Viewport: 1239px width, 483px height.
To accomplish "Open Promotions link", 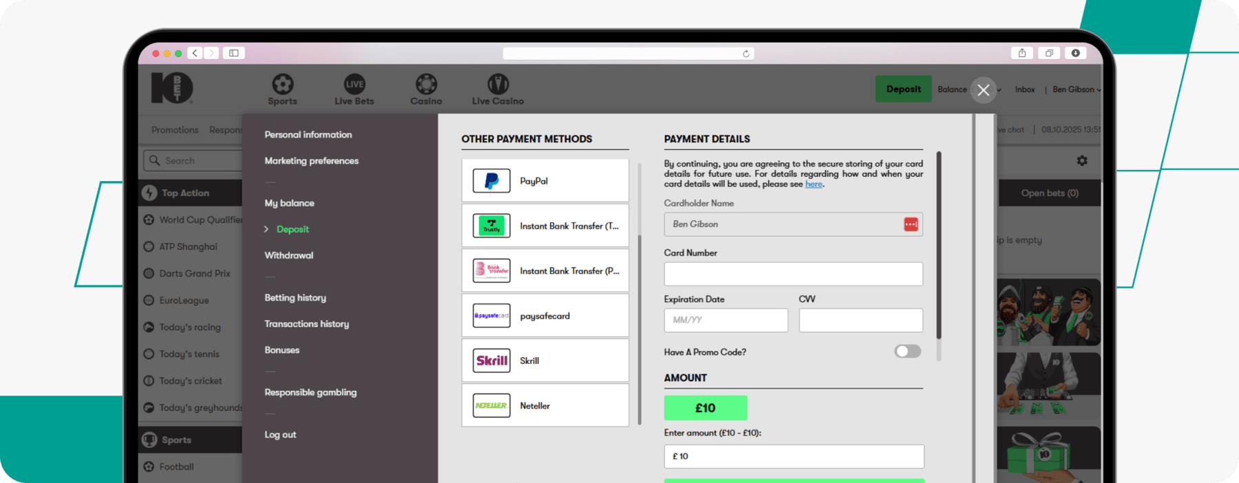I will pos(175,130).
